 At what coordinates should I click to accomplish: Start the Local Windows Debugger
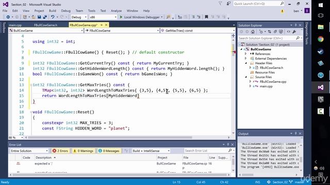click(140, 17)
